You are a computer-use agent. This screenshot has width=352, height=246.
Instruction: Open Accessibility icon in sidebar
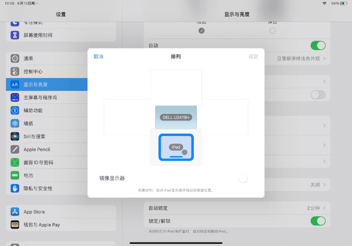(15, 110)
